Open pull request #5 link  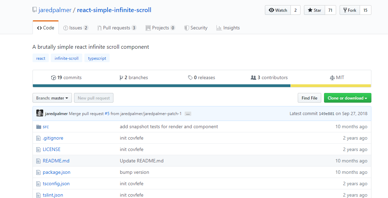107,114
